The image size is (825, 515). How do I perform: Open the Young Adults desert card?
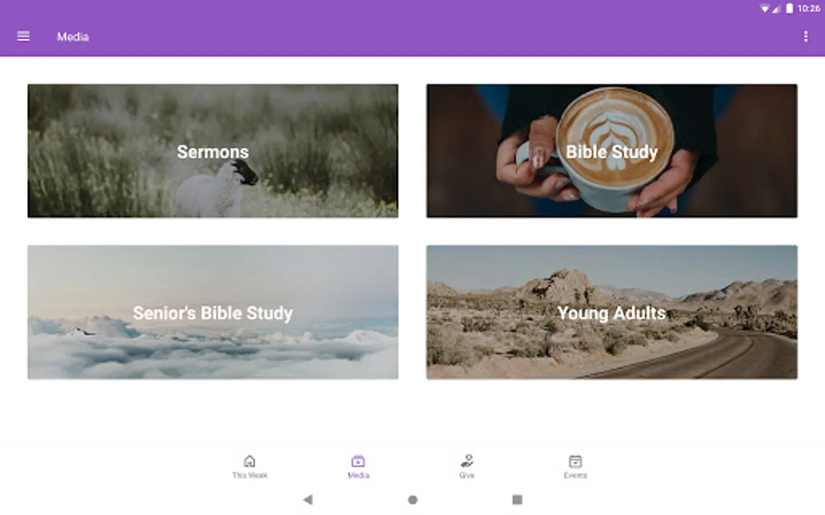point(611,312)
